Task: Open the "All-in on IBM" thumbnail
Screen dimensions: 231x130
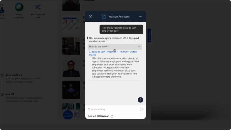Action: pos(71,111)
